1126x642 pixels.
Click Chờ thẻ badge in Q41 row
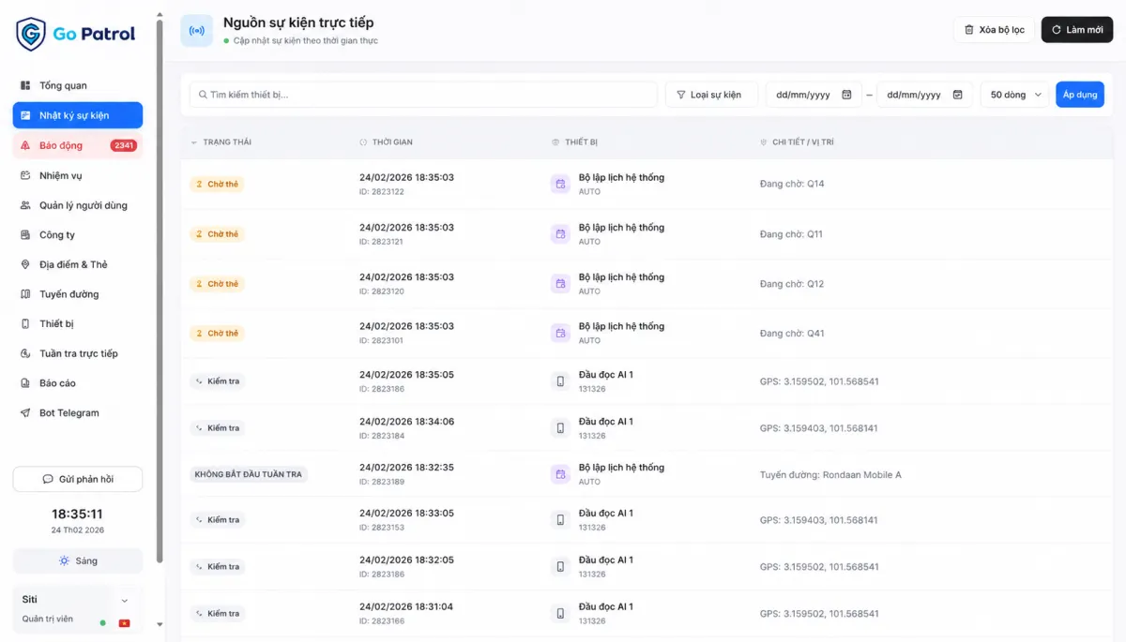pyautogui.click(x=217, y=334)
